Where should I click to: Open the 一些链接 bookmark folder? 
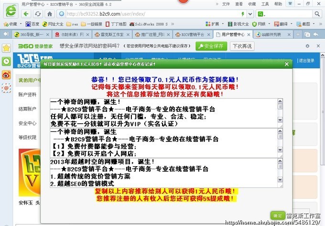[91, 24]
